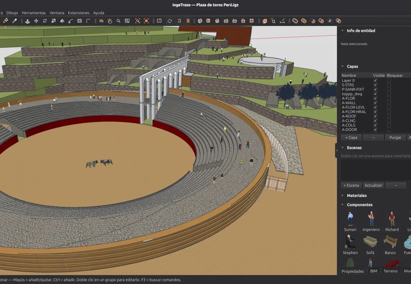This screenshot has height=284, width=411.
Task: Click the + Capa button
Action: (x=351, y=138)
